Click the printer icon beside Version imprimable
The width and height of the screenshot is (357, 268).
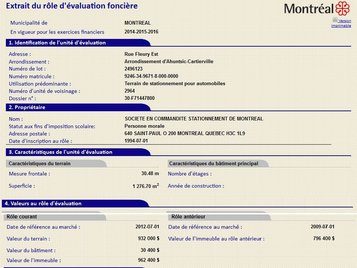[x=335, y=20]
